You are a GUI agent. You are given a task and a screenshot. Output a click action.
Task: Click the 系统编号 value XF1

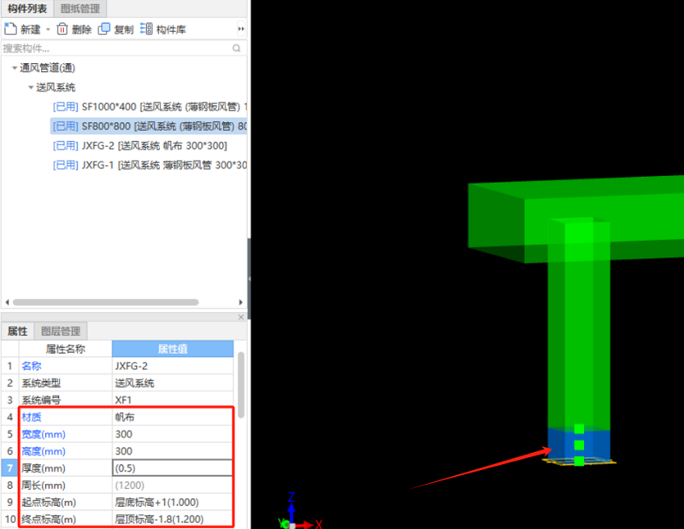(173, 400)
